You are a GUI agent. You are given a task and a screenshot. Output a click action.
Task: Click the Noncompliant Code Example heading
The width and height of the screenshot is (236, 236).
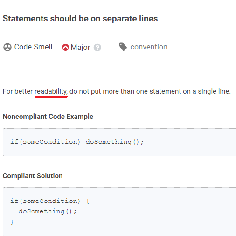pos(48,117)
